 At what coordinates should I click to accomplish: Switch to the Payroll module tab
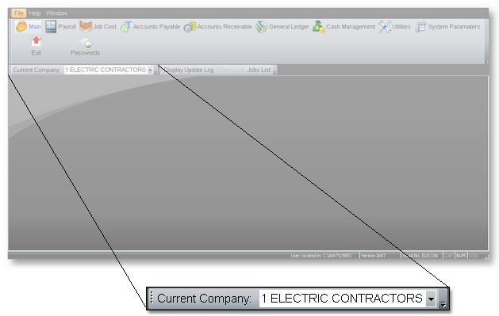[x=60, y=27]
